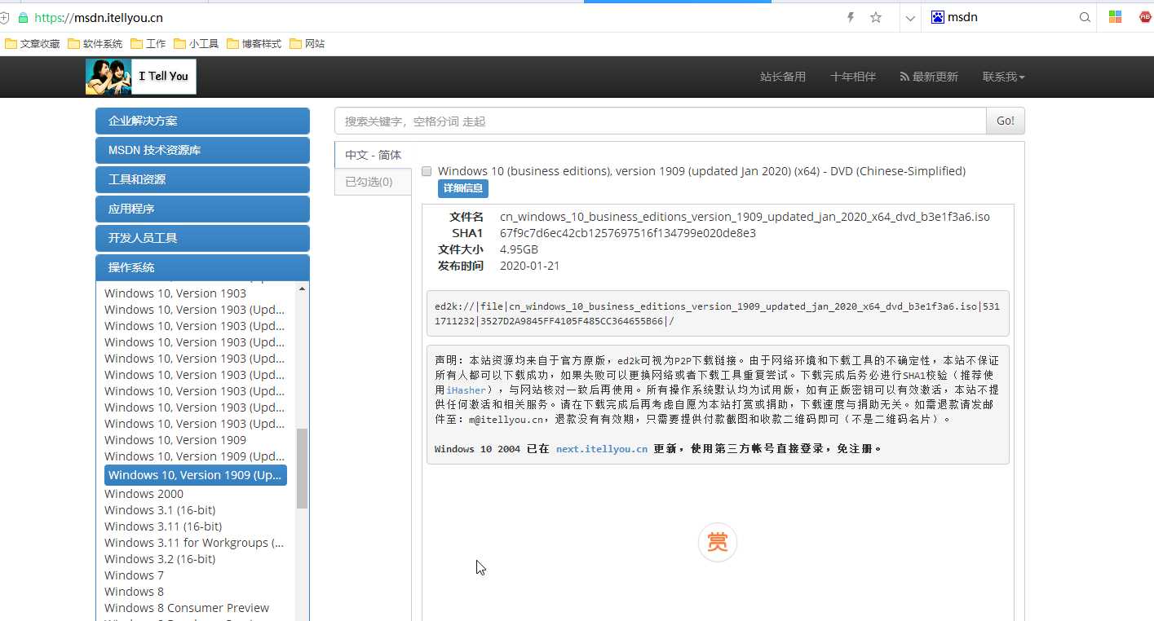The width and height of the screenshot is (1154, 621).
Task: Select Windows 3.1 (16-bit) in the list
Action: click(160, 510)
